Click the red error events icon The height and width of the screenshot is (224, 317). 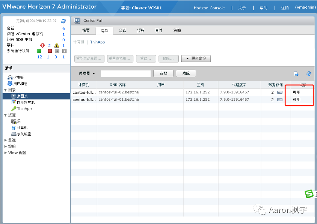click(42, 45)
